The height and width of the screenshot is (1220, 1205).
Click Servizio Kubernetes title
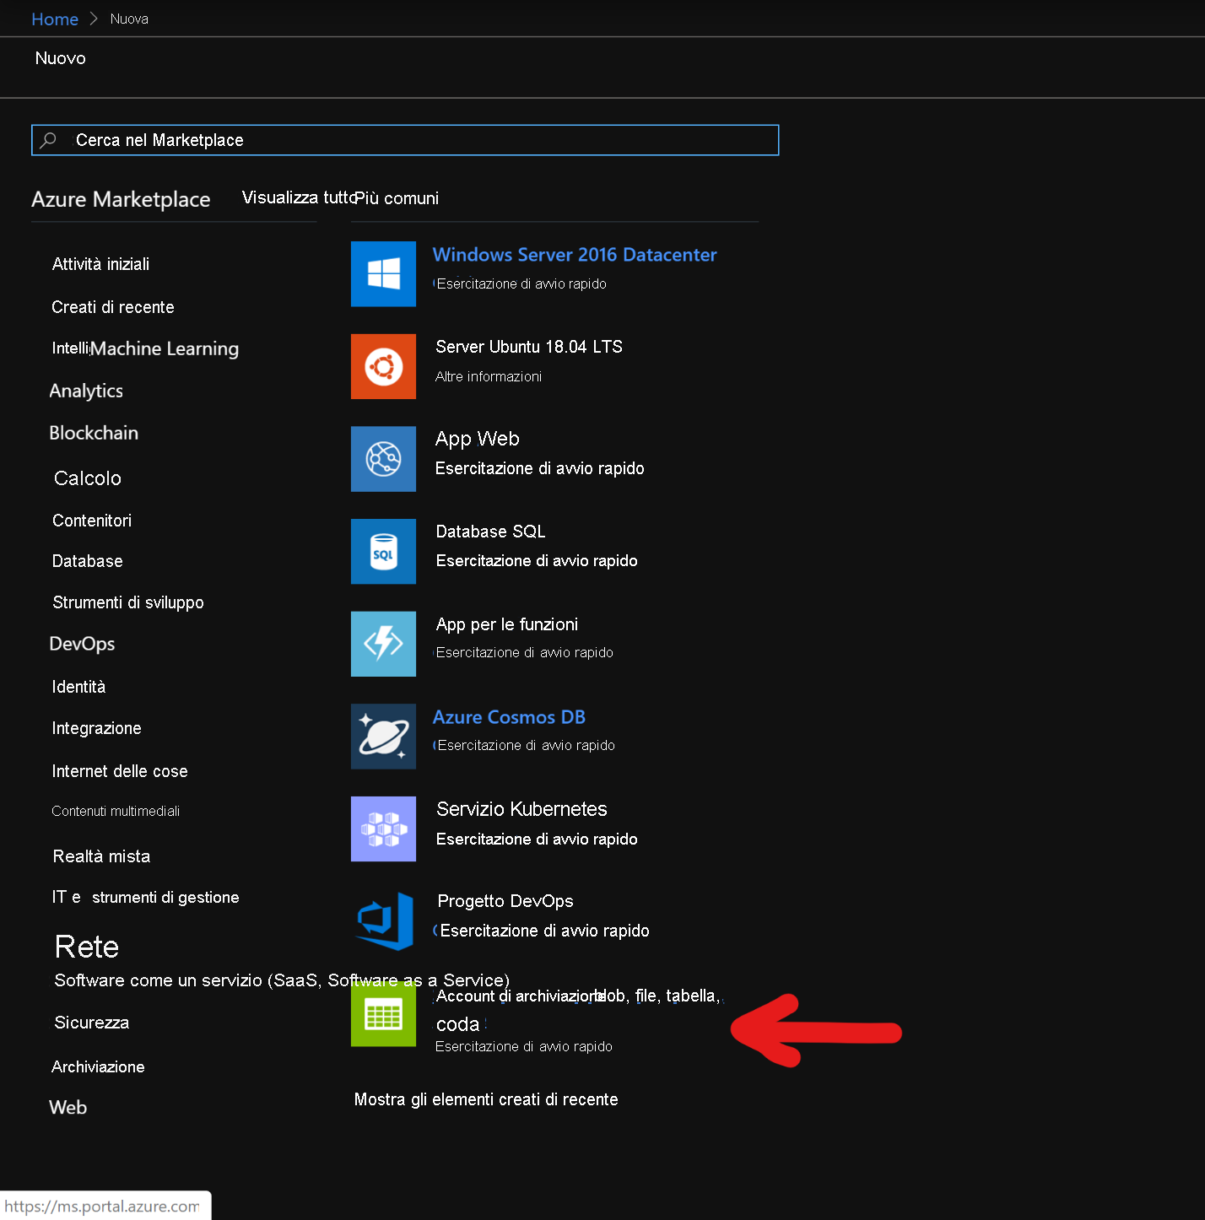pos(521,809)
